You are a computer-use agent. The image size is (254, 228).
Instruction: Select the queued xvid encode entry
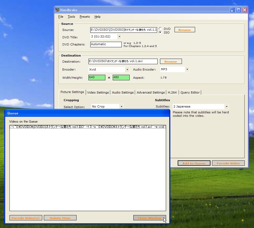pyautogui.click(x=88, y=127)
